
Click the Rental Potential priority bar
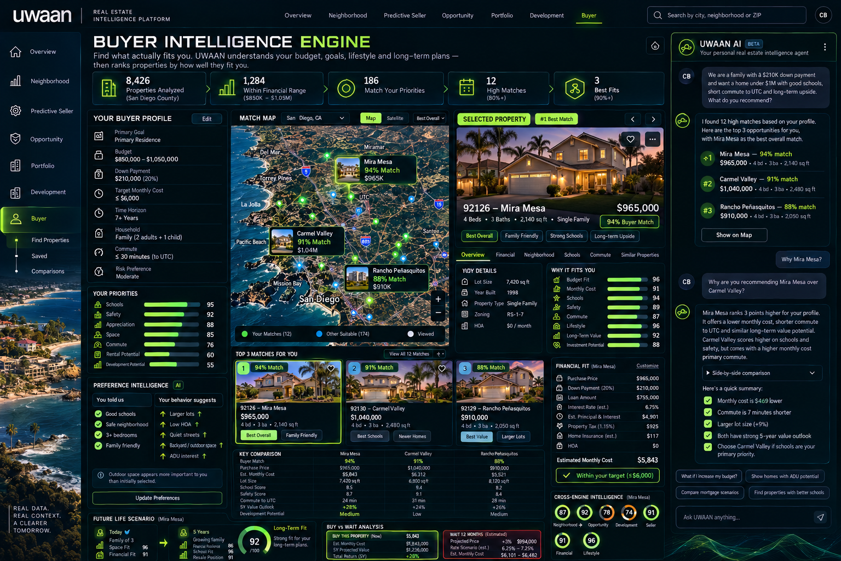[172, 354]
